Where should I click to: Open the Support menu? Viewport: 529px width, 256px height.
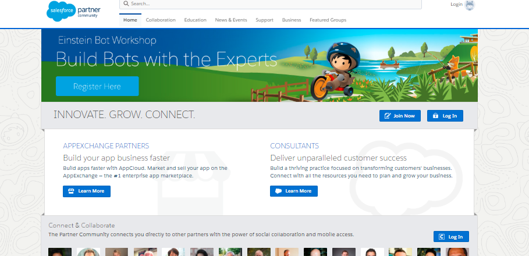[264, 20]
